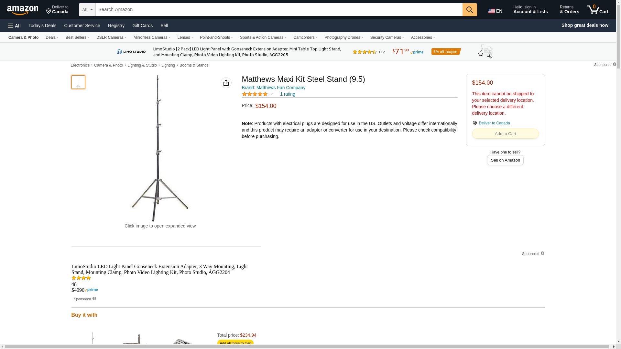Click in the Search Amazon field
621x349 pixels.
pyautogui.click(x=279, y=10)
